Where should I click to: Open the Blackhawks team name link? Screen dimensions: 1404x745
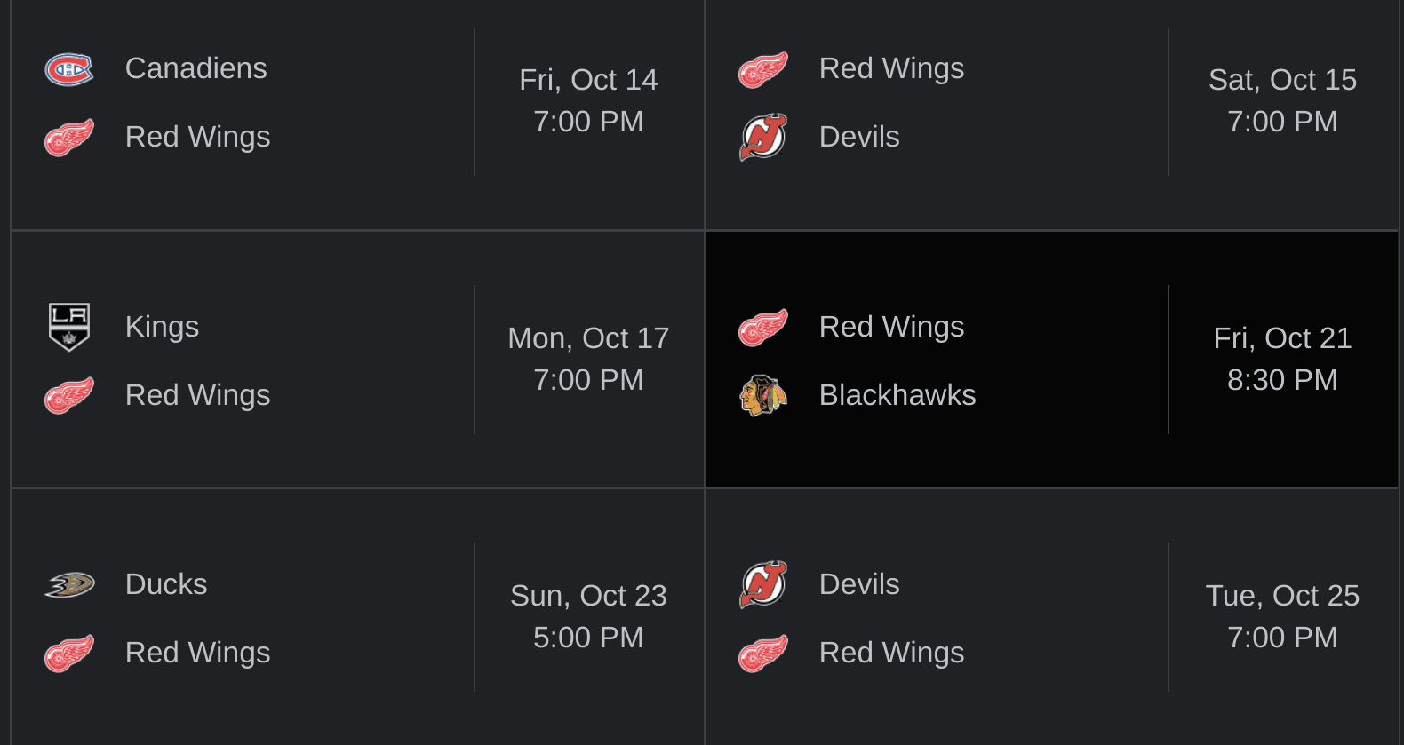(x=897, y=395)
